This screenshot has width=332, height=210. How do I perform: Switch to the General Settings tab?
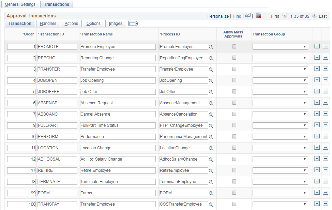click(20, 4)
